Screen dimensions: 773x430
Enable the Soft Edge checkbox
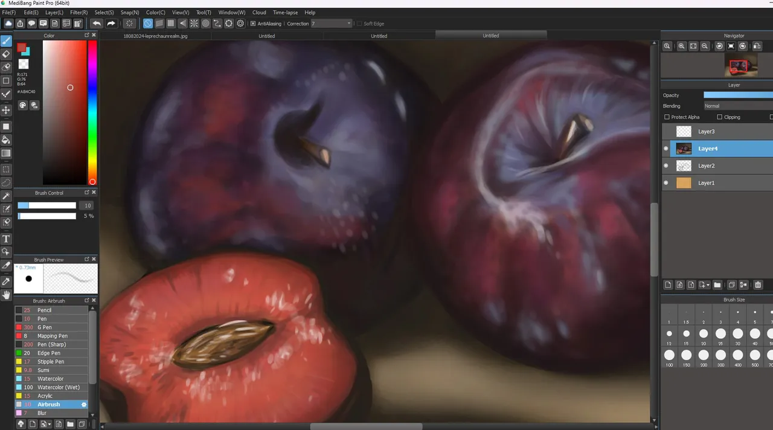[359, 24]
